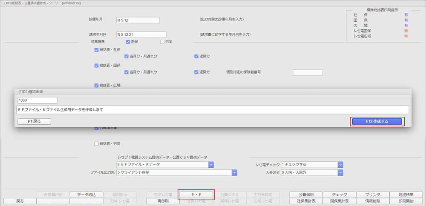Image resolution: width=426 pixels, height=206 pixels.
Task: Click the データ取込 button
Action: pyautogui.click(x=86, y=195)
